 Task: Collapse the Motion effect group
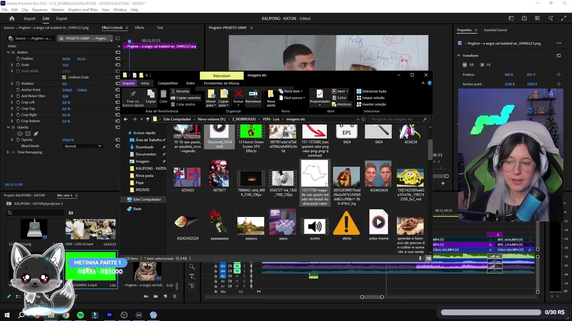click(8, 52)
